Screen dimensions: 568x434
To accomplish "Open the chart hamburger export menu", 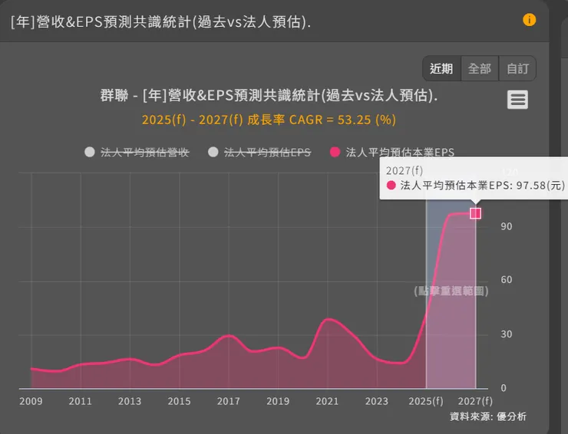I will tap(517, 100).
